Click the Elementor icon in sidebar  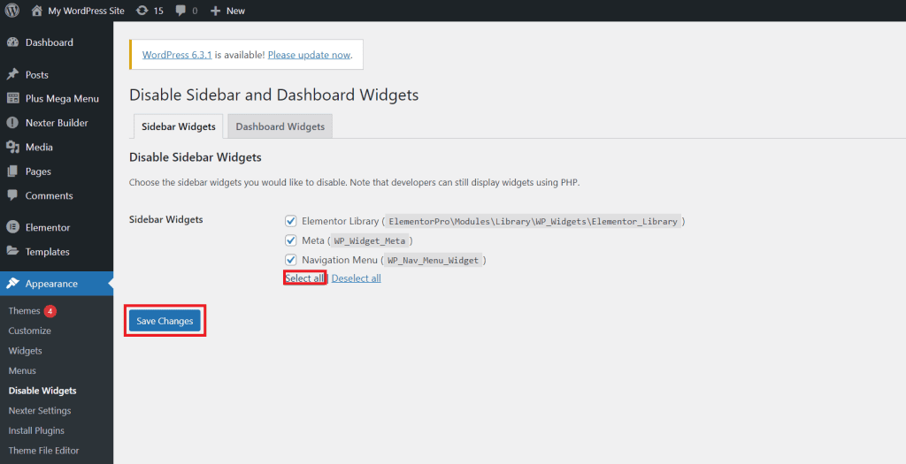tap(12, 227)
